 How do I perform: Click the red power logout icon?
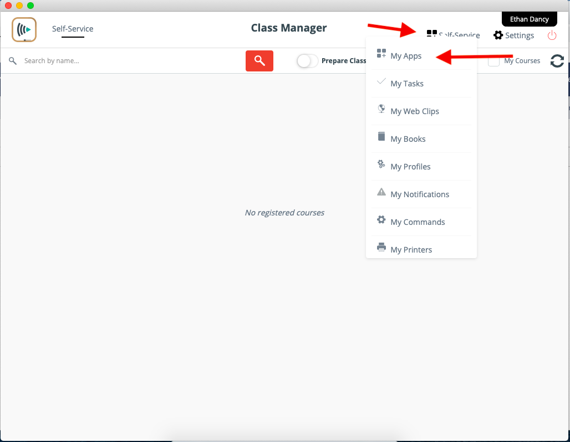click(x=552, y=35)
